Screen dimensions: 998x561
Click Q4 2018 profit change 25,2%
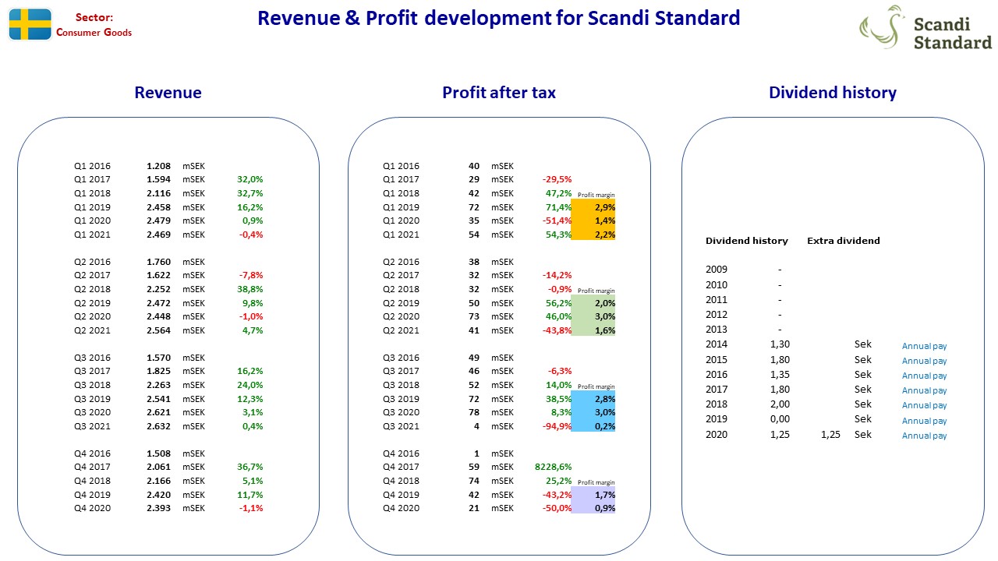(x=558, y=481)
